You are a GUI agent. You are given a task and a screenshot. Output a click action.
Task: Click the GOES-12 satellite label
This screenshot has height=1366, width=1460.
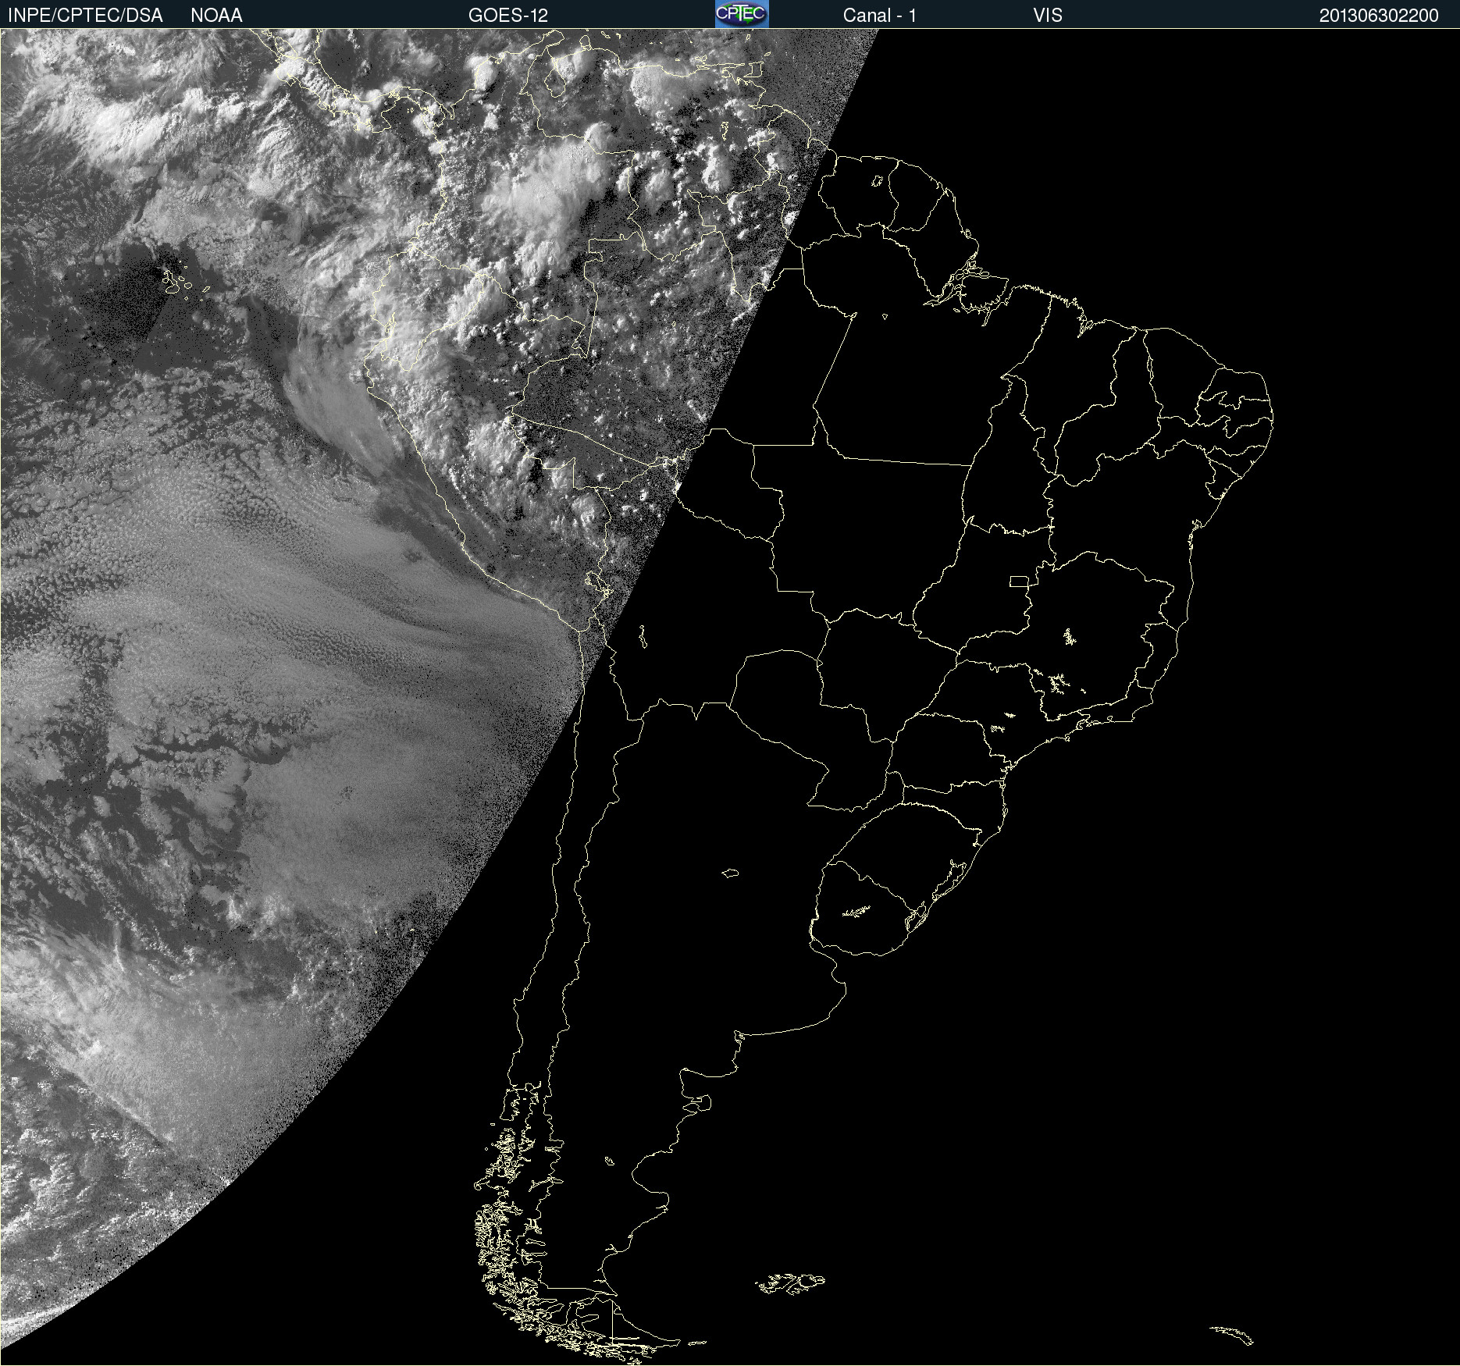[508, 16]
